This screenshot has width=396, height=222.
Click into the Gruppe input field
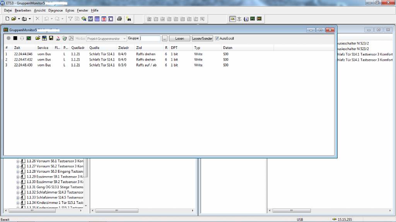150,38
